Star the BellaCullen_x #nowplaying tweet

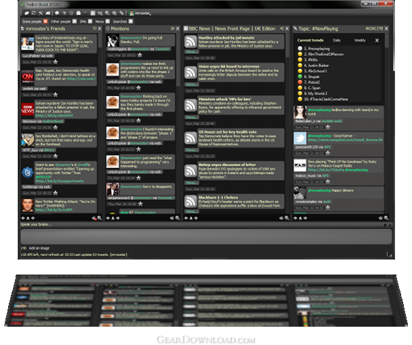point(328,127)
